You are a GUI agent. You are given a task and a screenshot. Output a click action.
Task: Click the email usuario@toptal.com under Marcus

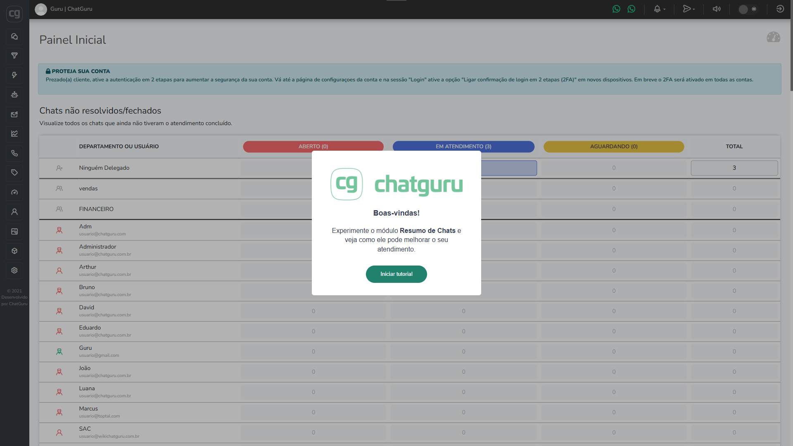click(x=100, y=416)
